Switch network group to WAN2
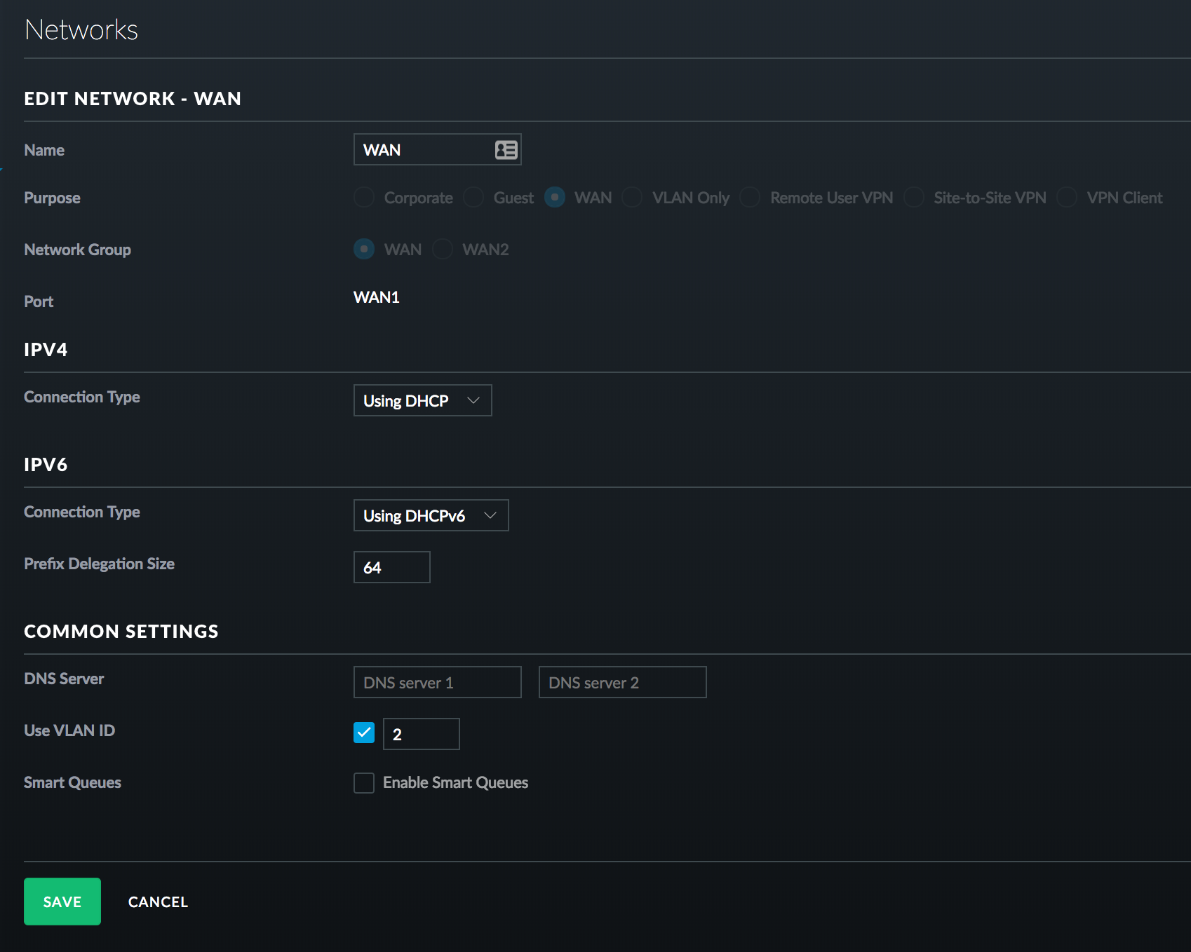Image resolution: width=1191 pixels, height=952 pixels. [443, 250]
